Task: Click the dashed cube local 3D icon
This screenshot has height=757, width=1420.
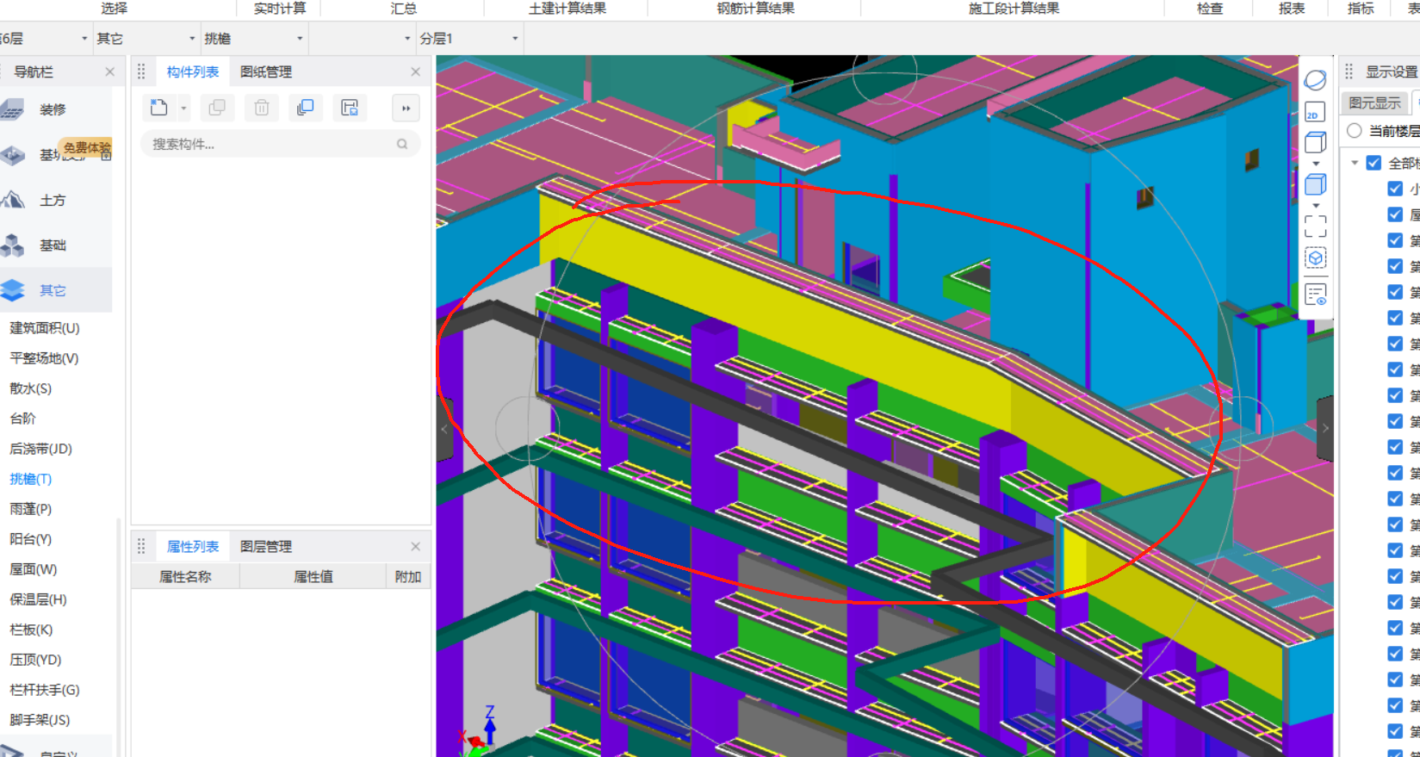Action: pos(1315,258)
